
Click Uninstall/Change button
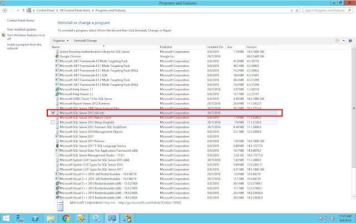[85, 41]
